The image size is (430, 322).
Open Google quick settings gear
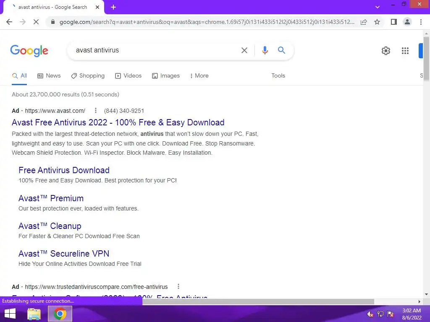(386, 51)
